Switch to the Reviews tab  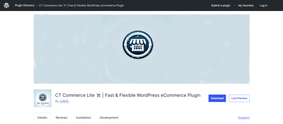(61, 118)
